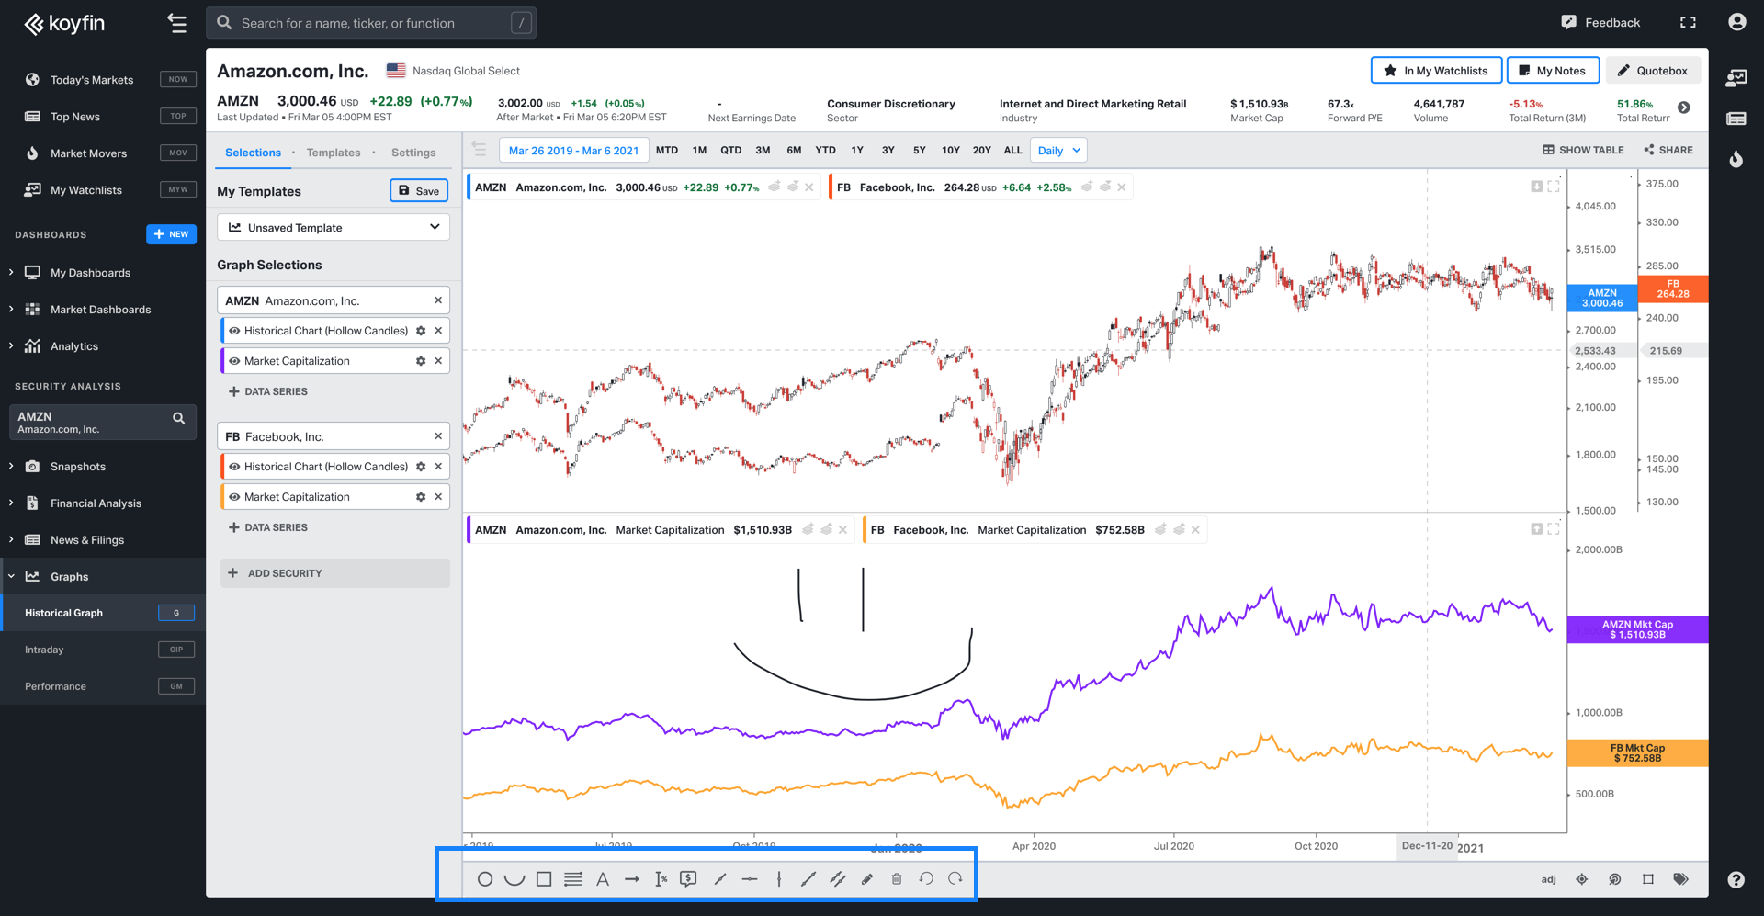The image size is (1764, 916).
Task: Click the target cursor icon in chart footer
Action: 1615,879
